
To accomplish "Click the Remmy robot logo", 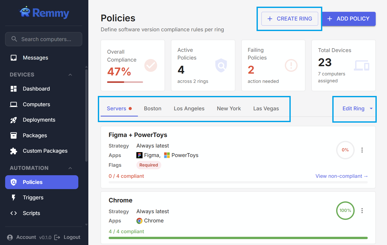I will point(25,12).
